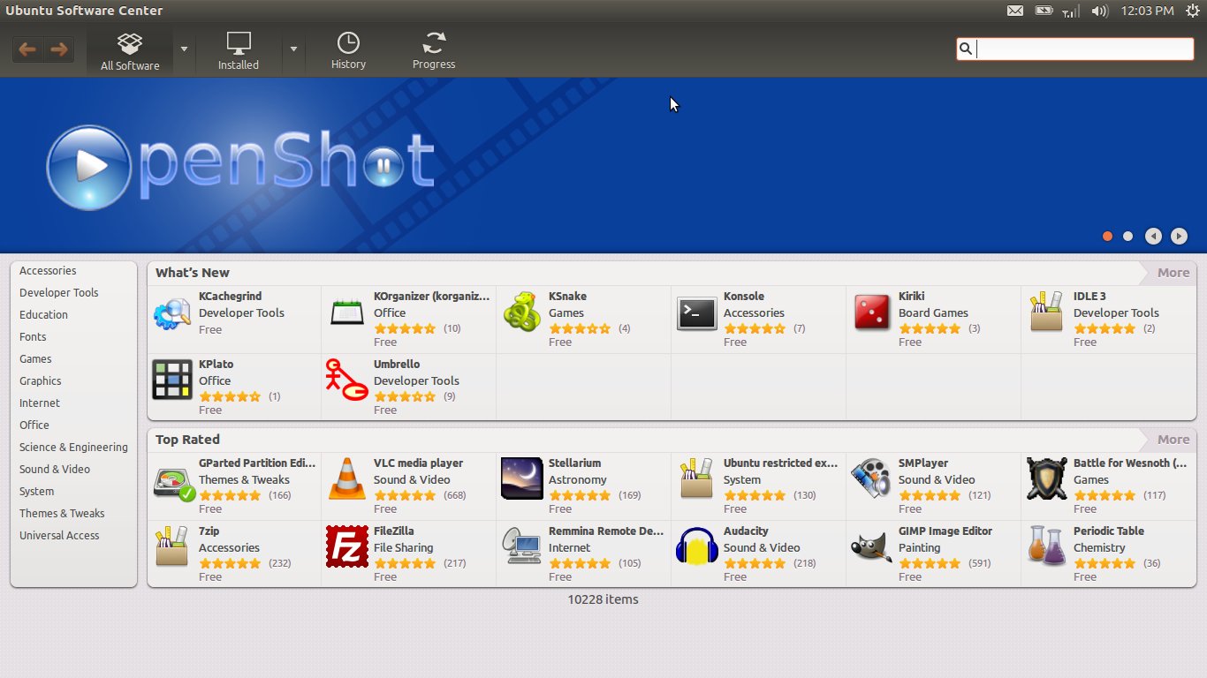This screenshot has width=1207, height=678.
Task: Open the system gear session menu
Action: (1192, 11)
